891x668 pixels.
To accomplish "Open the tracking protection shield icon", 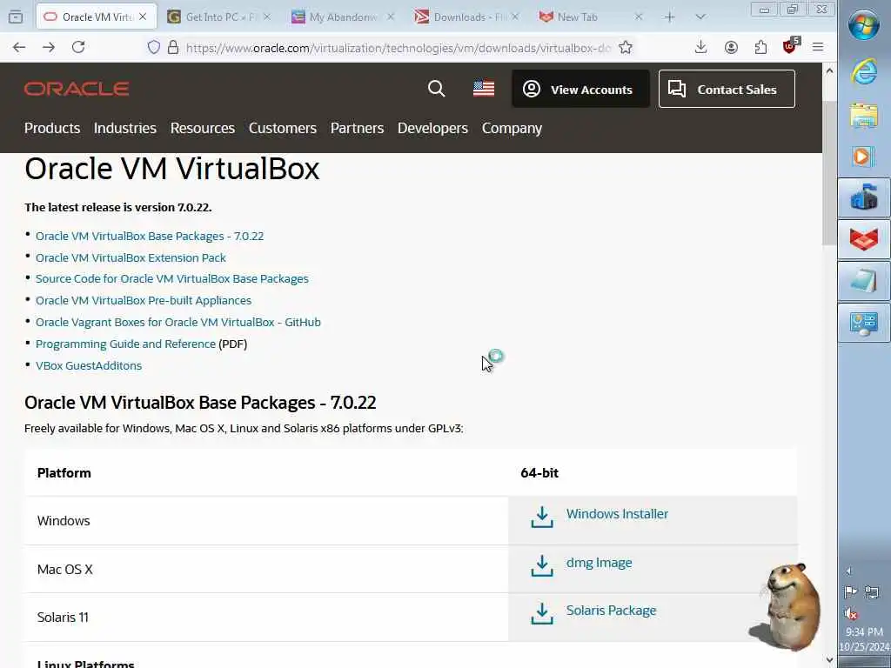I will pos(153,48).
